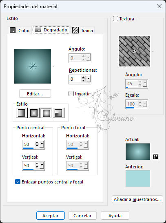Switch to the Color tab

[20, 30]
